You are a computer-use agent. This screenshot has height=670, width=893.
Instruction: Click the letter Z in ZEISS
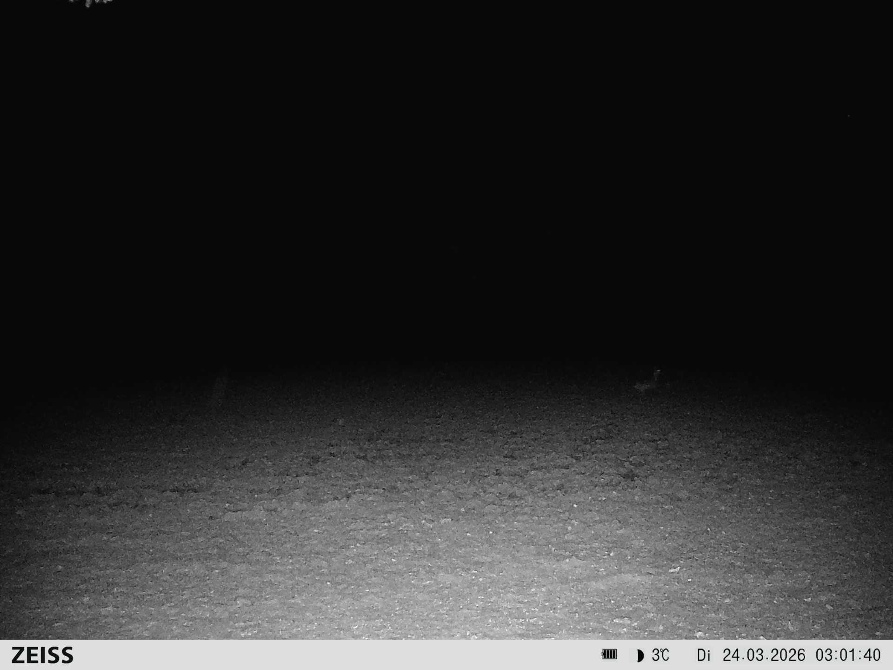18,655
